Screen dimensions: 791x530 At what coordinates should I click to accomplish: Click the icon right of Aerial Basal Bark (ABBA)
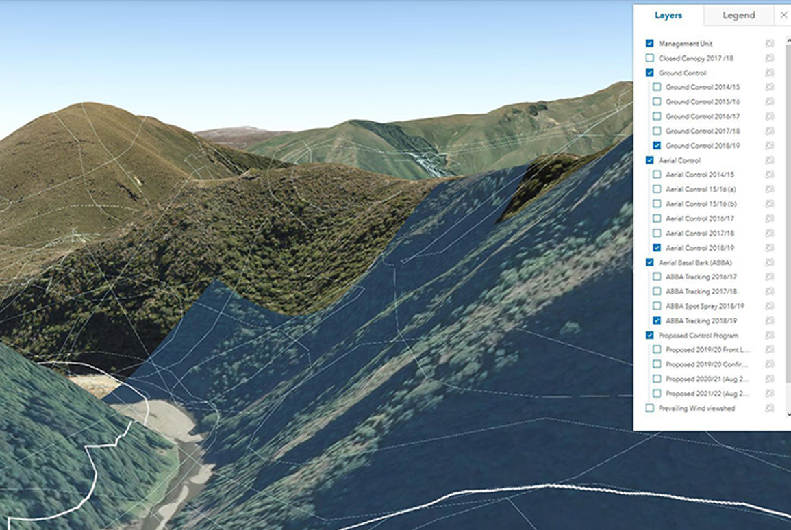click(769, 262)
